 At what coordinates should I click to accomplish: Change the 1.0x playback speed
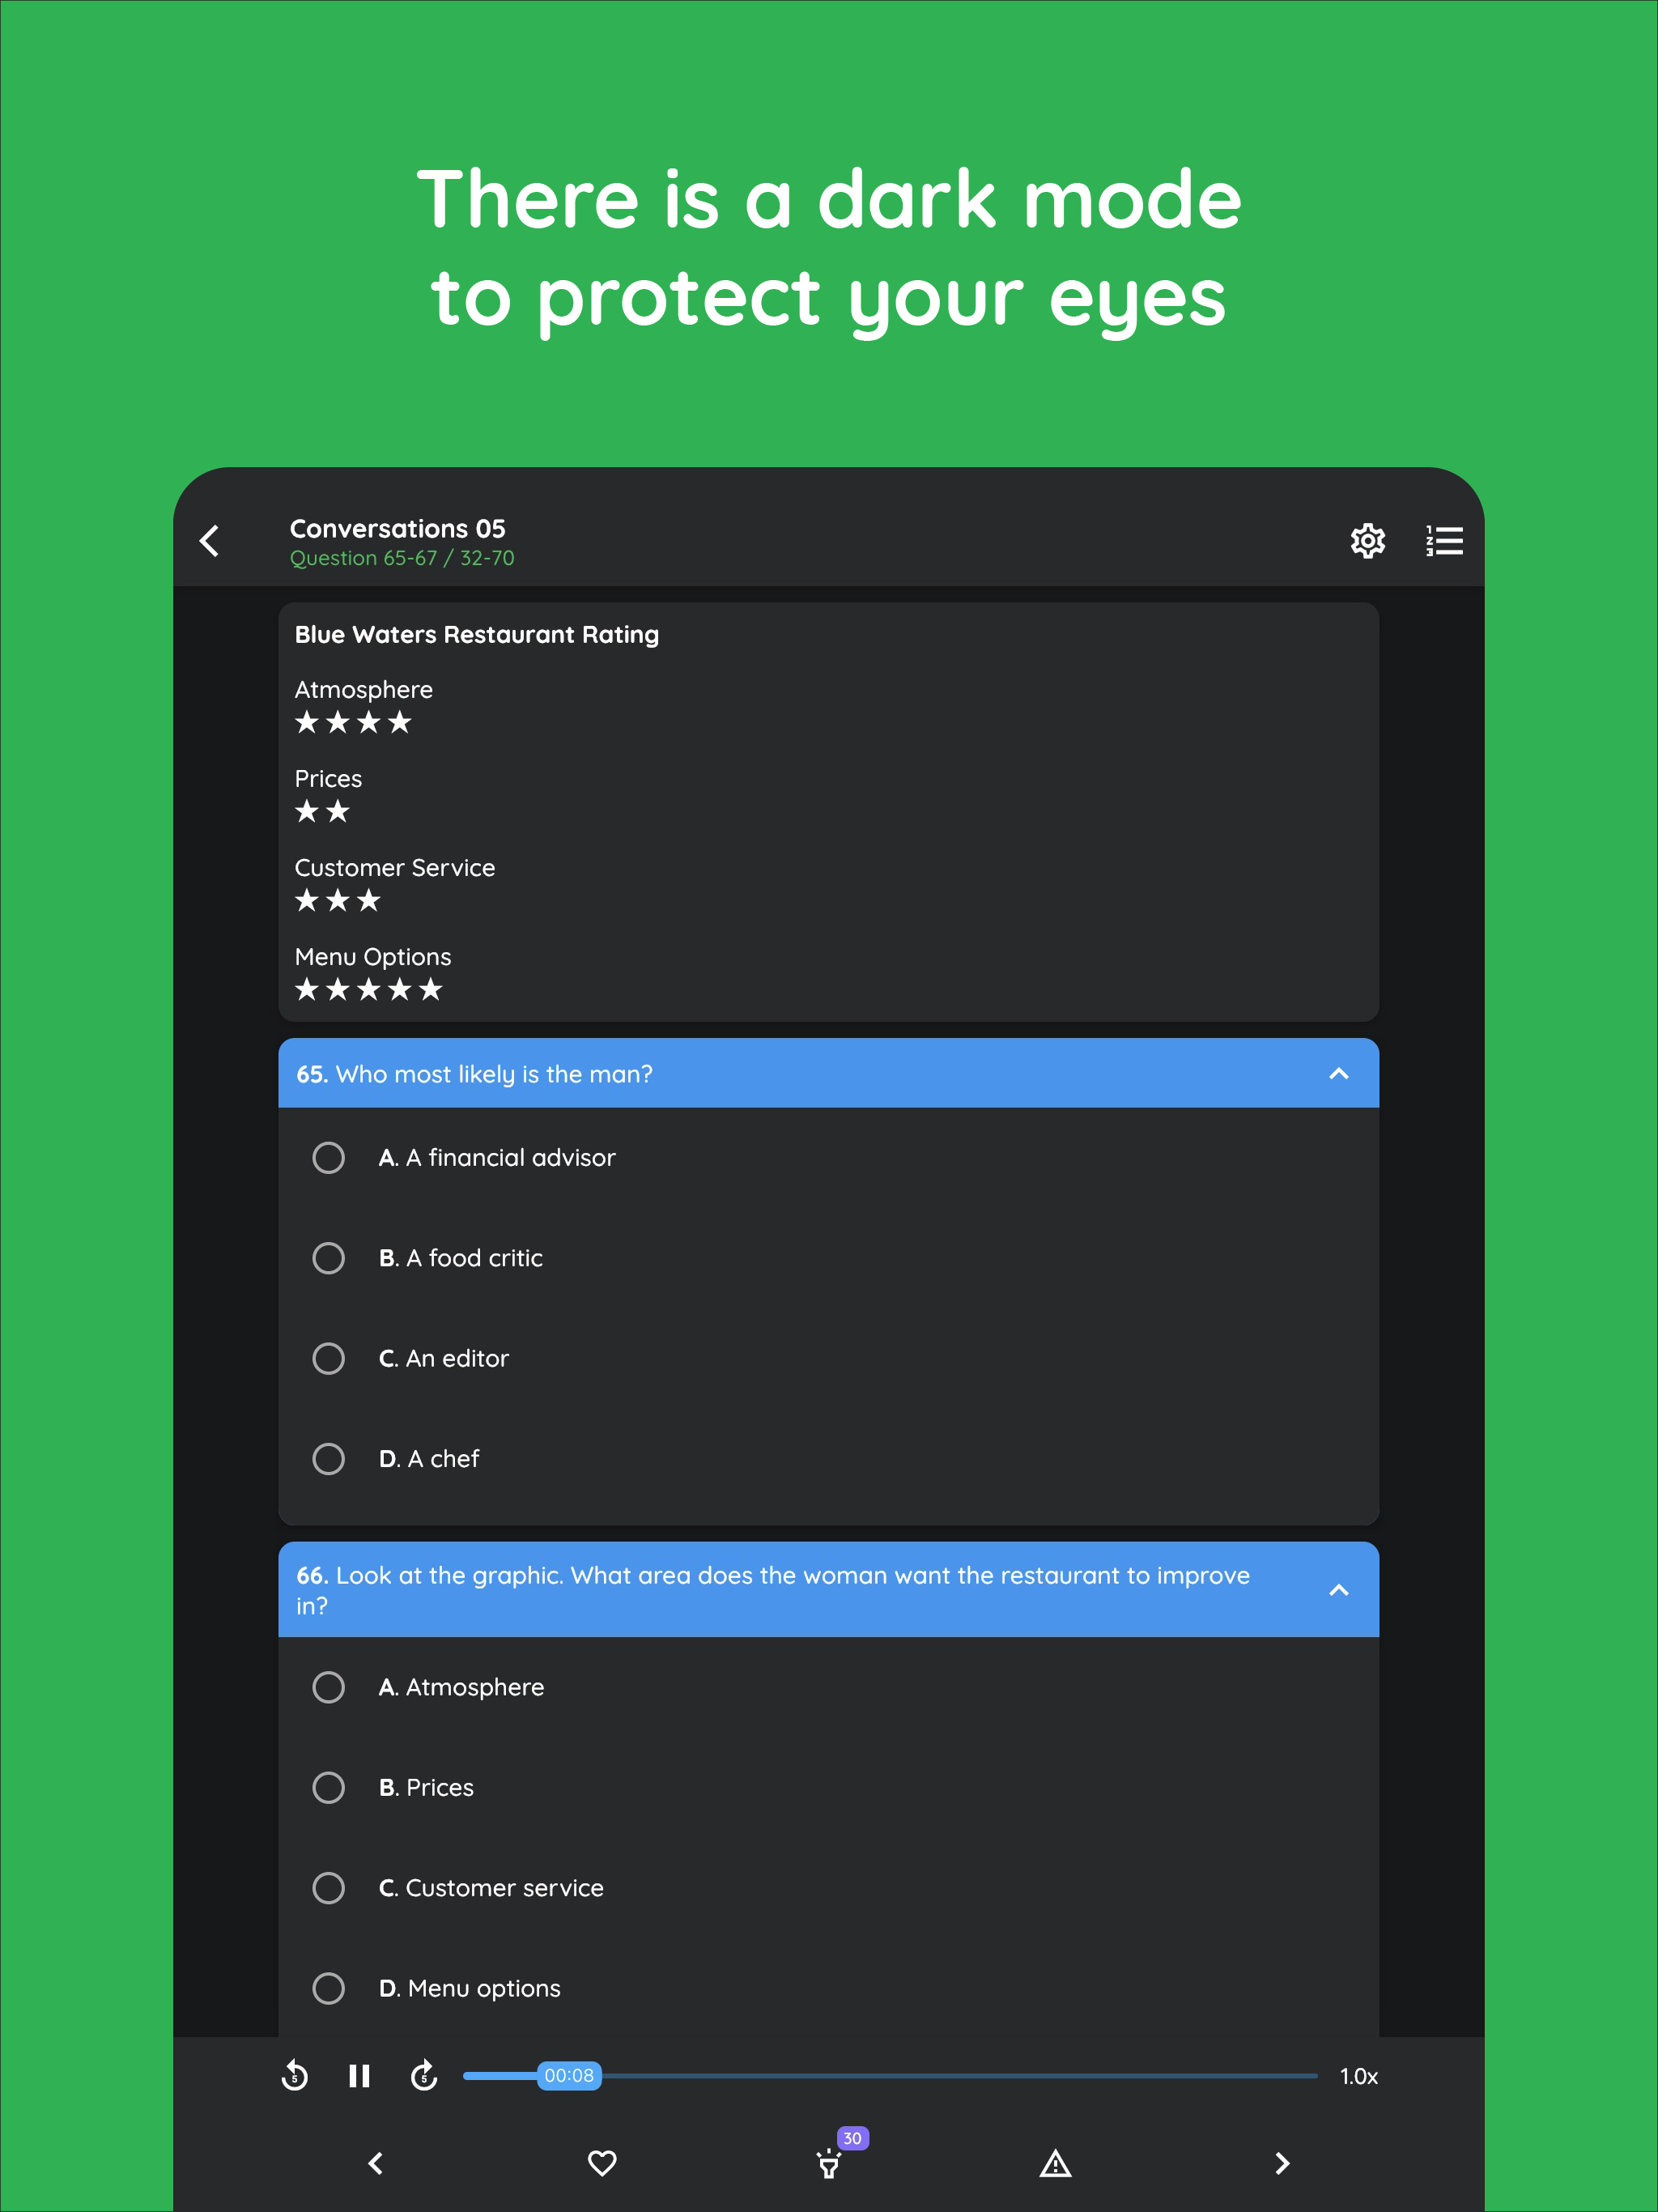click(x=1358, y=2076)
